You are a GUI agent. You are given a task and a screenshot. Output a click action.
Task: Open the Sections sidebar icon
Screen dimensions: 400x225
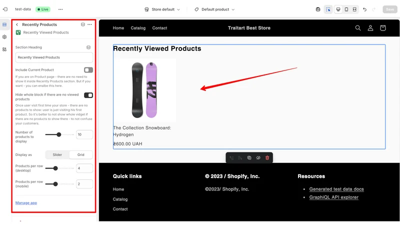(4, 24)
